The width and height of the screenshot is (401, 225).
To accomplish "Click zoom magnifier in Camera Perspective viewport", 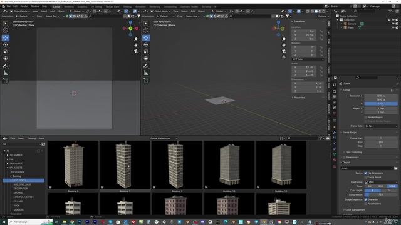I will click(136, 39).
